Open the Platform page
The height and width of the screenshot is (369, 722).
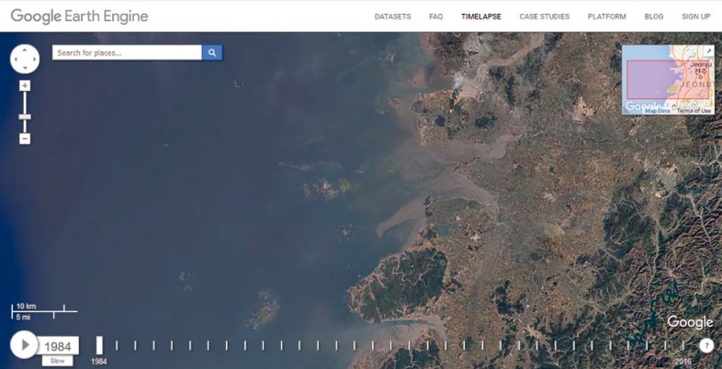coord(607,17)
